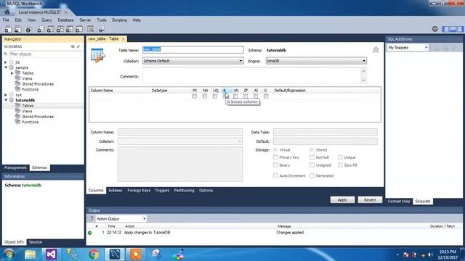Click the Output panel clear icon
The height and width of the screenshot is (261, 465).
(91, 219)
